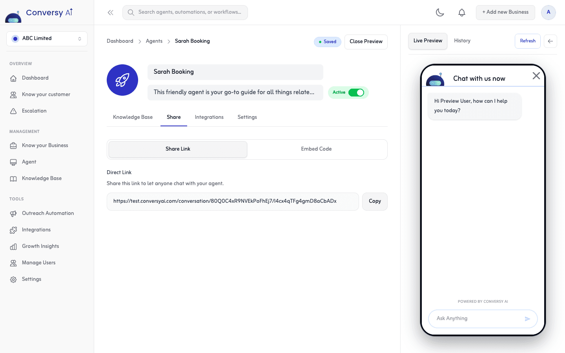565x353 pixels.
Task: Open the agent Settings tab
Action: click(247, 117)
